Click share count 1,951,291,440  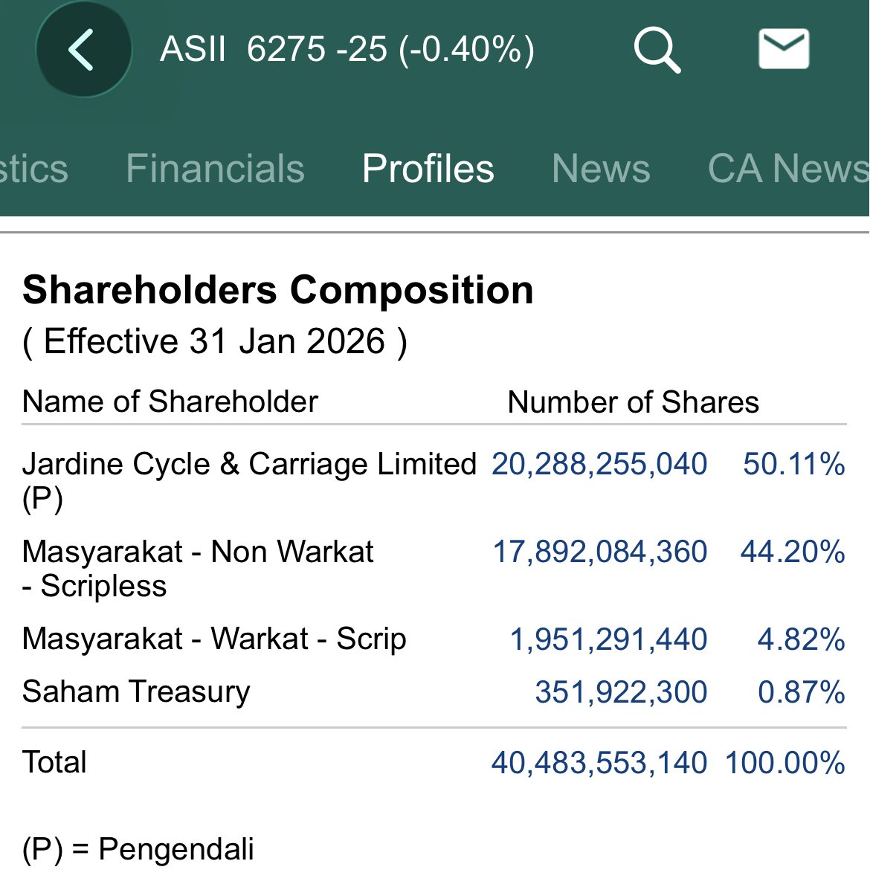608,639
